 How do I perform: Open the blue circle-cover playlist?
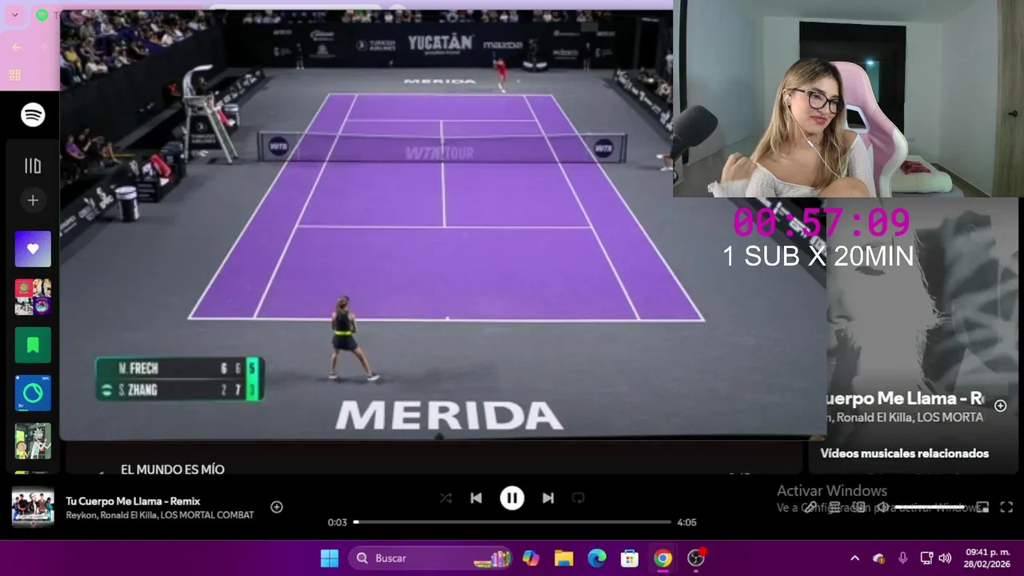[33, 393]
